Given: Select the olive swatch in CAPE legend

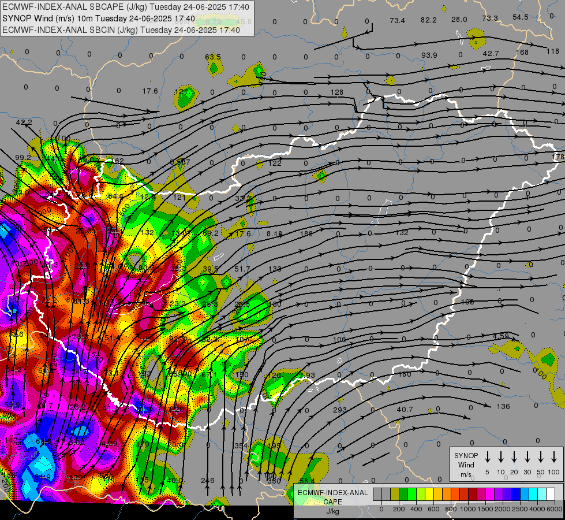Looking at the screenshot, I should 395,495.
